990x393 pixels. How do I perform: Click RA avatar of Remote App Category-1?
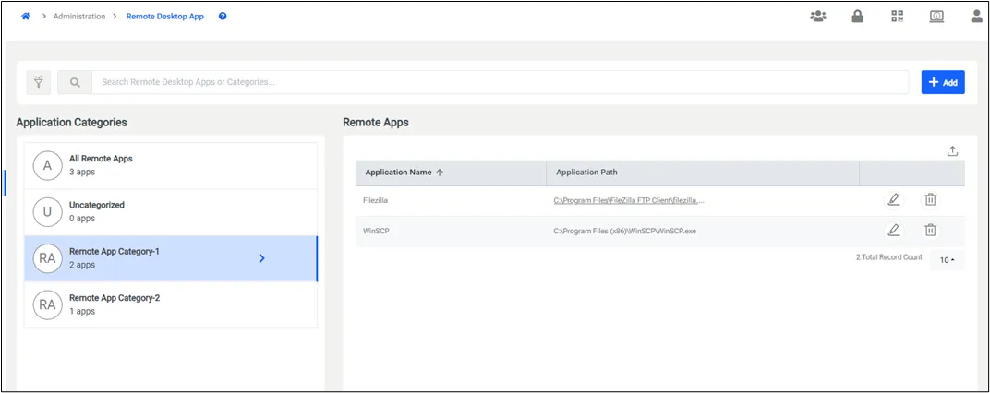pyautogui.click(x=47, y=258)
